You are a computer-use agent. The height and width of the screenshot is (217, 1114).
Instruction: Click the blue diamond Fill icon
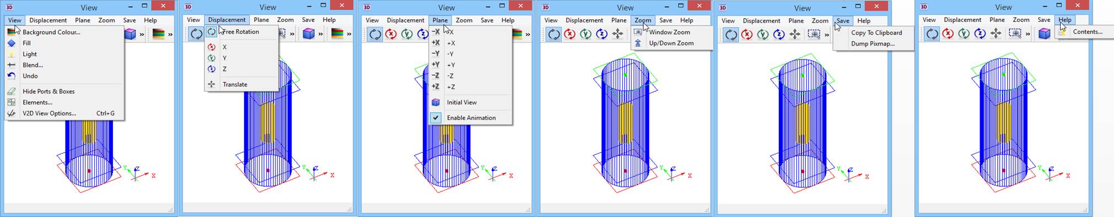(x=11, y=43)
